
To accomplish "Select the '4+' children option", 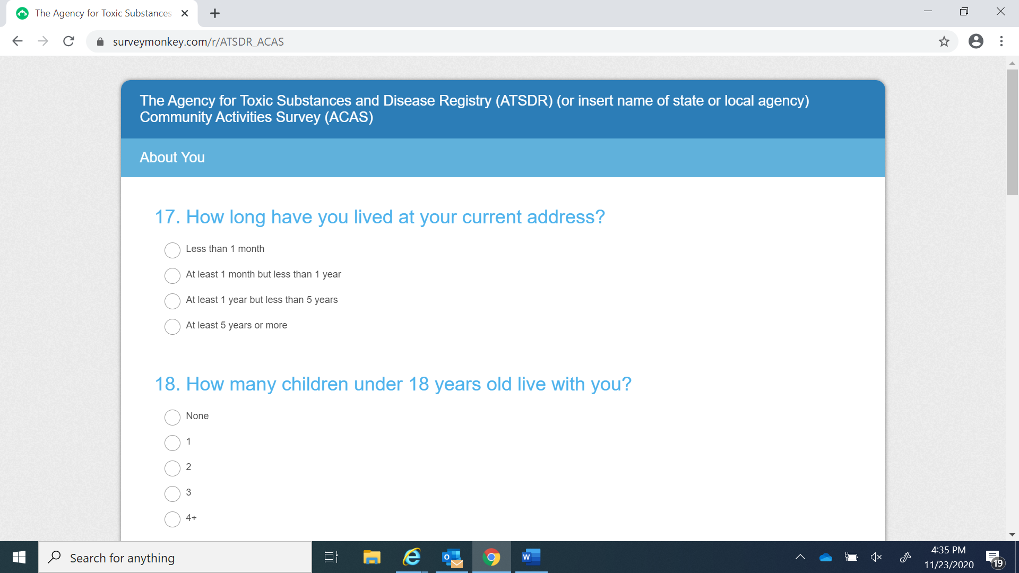I will coord(172,519).
